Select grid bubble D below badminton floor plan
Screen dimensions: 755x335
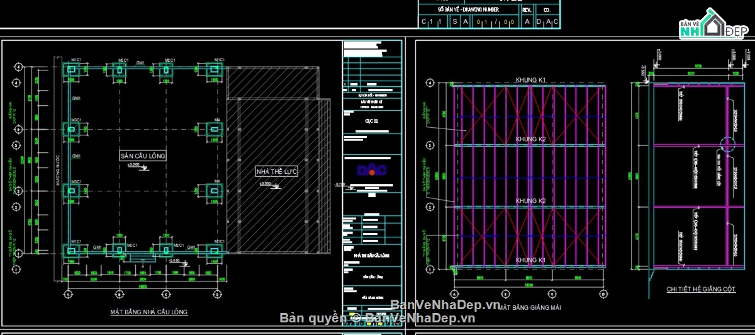pyautogui.click(x=218, y=293)
